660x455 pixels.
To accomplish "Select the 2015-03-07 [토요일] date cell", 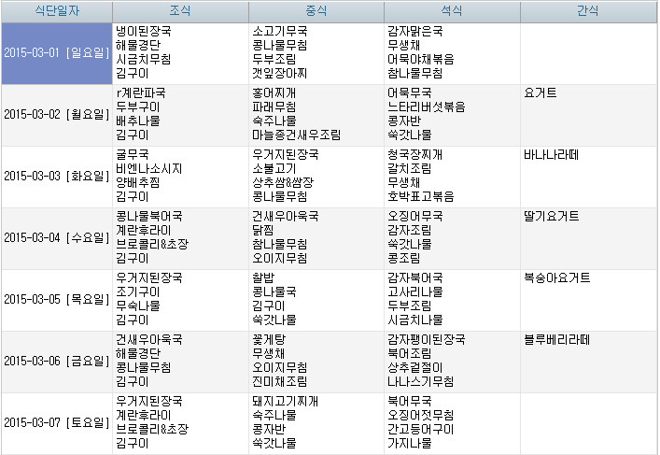I will coord(56,422).
